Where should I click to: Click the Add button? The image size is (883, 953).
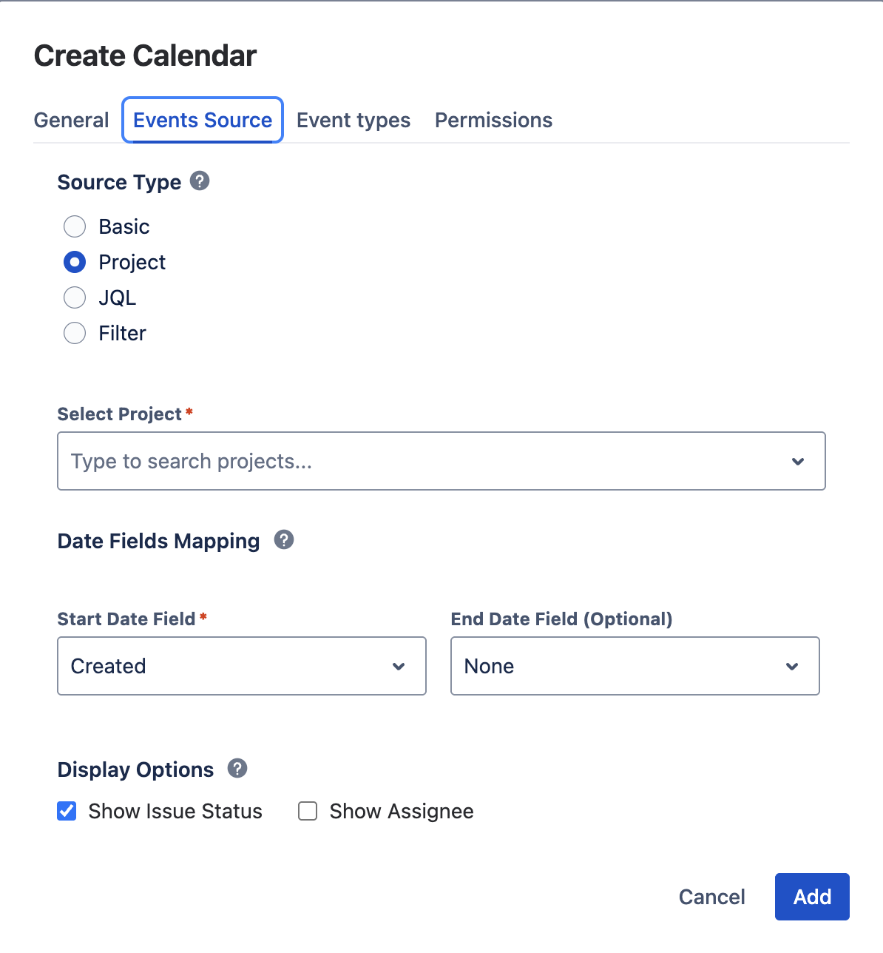[812, 896]
